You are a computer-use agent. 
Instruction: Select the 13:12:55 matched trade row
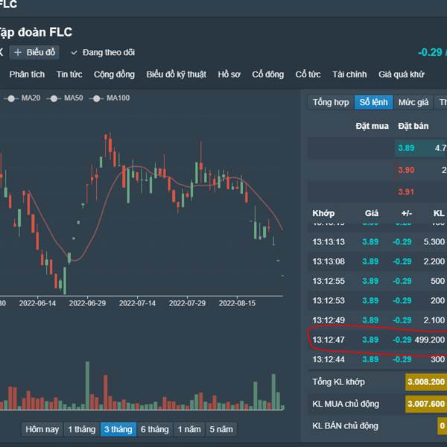pos(378,281)
